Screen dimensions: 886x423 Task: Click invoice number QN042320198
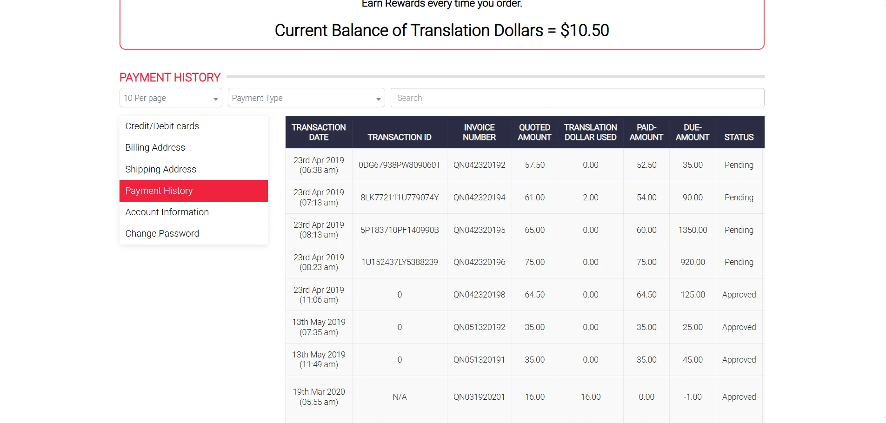[x=479, y=295]
